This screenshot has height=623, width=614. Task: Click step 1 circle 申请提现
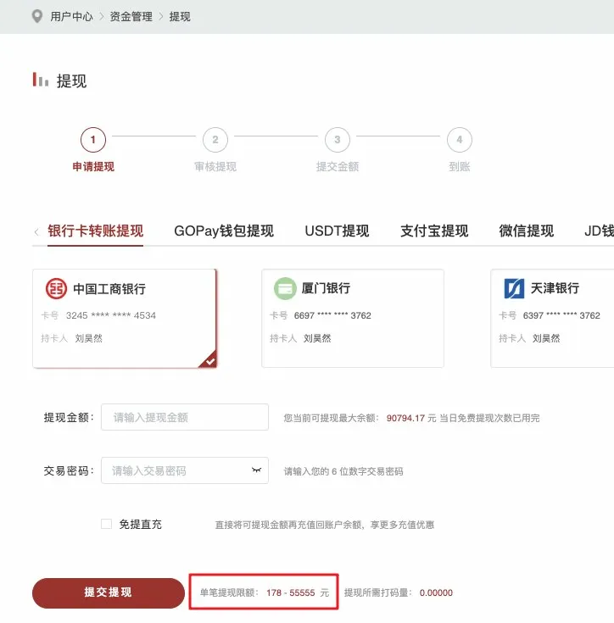pos(92,140)
